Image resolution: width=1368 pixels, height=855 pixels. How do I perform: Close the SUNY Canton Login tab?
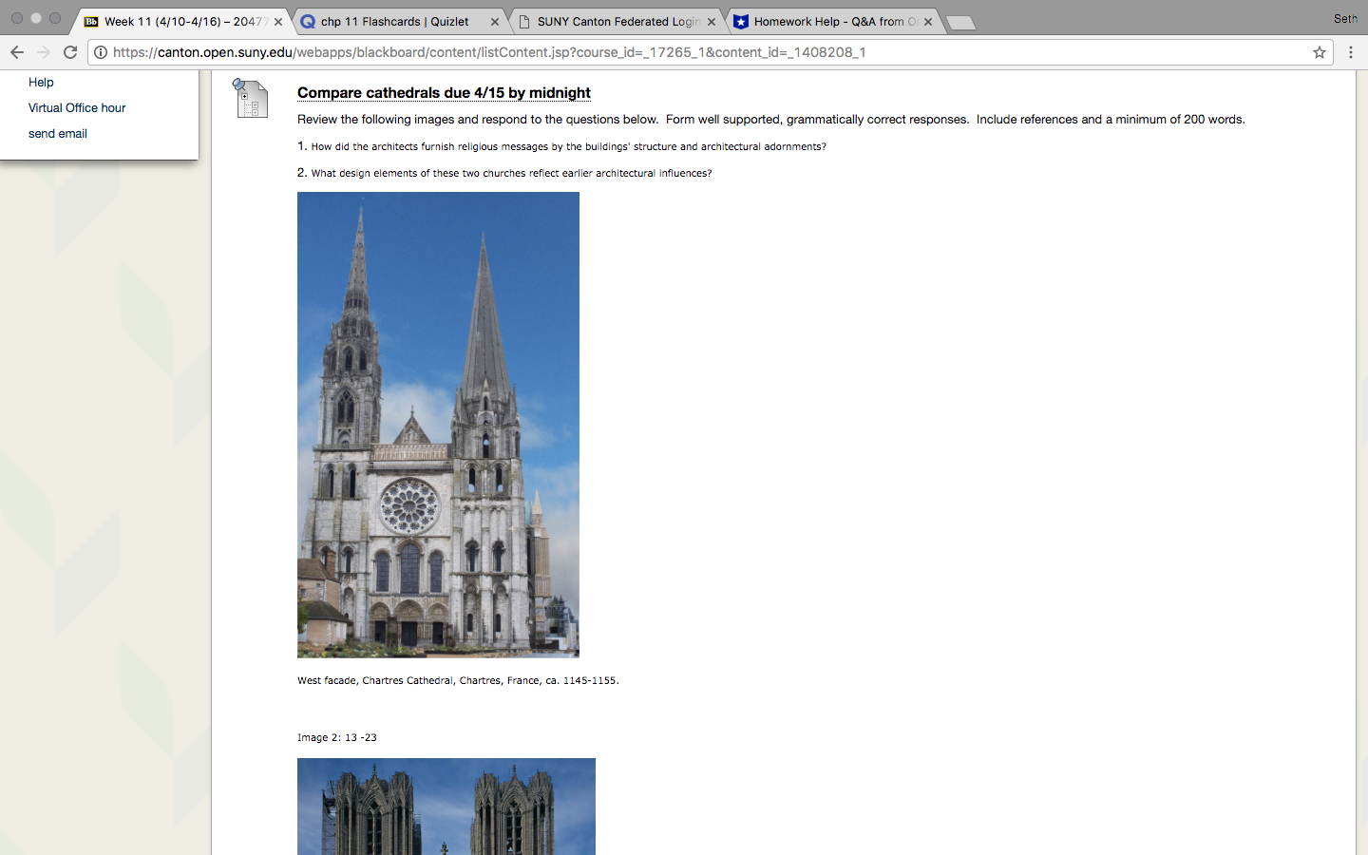click(712, 22)
